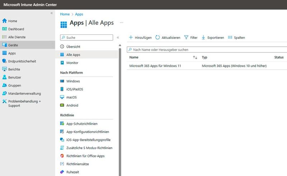Click the Gruppen group icon
Screen dimensions: 287x176
coord(4,85)
